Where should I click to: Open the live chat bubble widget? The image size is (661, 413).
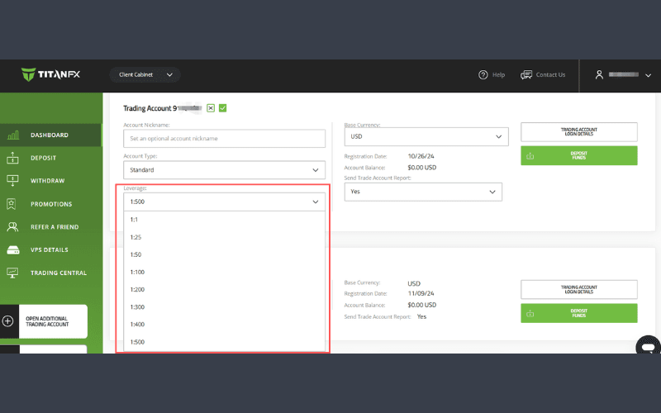pos(648,346)
